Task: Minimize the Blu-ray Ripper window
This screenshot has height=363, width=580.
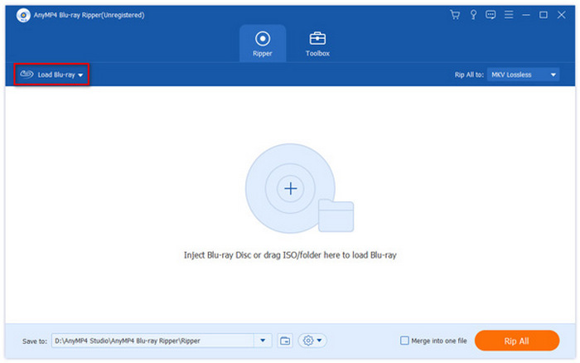Action: point(527,14)
